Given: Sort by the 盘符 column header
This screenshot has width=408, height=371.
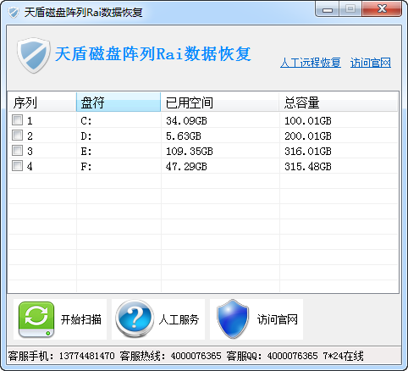Looking at the screenshot, I should point(119,102).
